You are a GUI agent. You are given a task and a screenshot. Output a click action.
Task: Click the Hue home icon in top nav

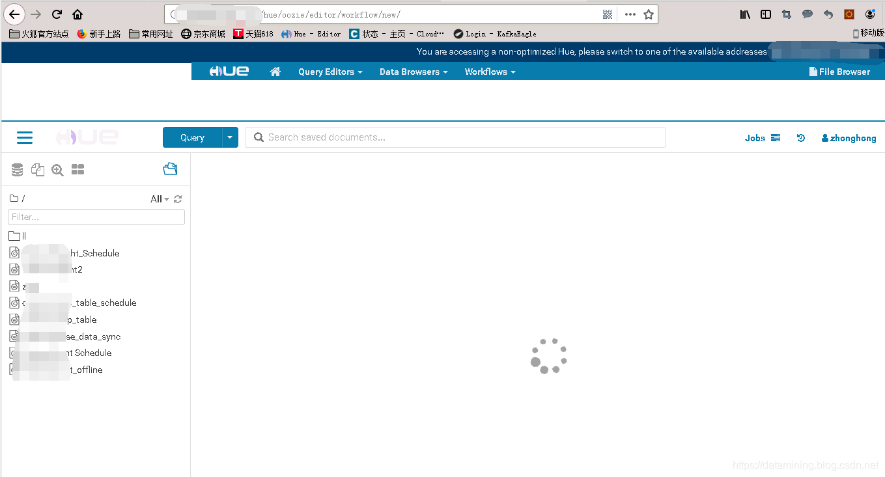click(x=275, y=72)
